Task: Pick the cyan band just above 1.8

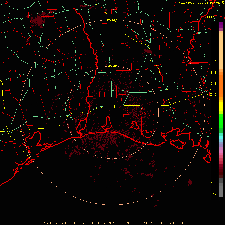Action: pyautogui.click(x=221, y=137)
